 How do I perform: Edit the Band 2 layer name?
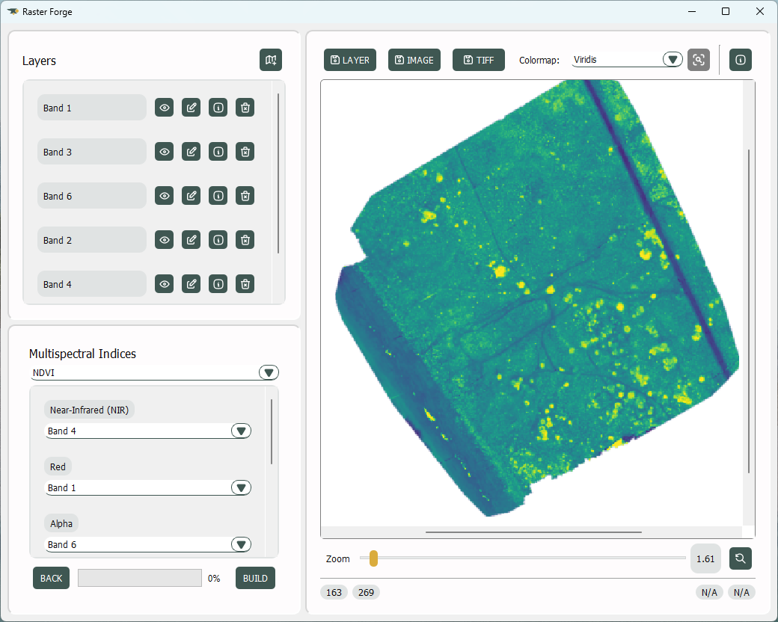pos(191,240)
